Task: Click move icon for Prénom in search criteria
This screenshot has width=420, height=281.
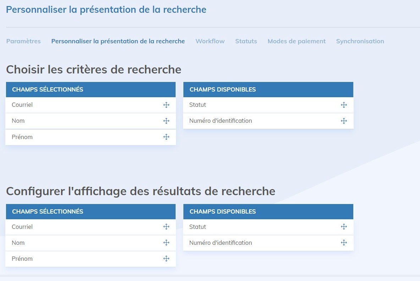Action: tap(166, 137)
